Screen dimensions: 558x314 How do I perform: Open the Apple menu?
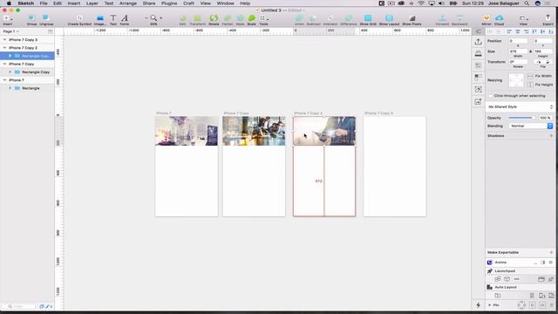click(9, 3)
